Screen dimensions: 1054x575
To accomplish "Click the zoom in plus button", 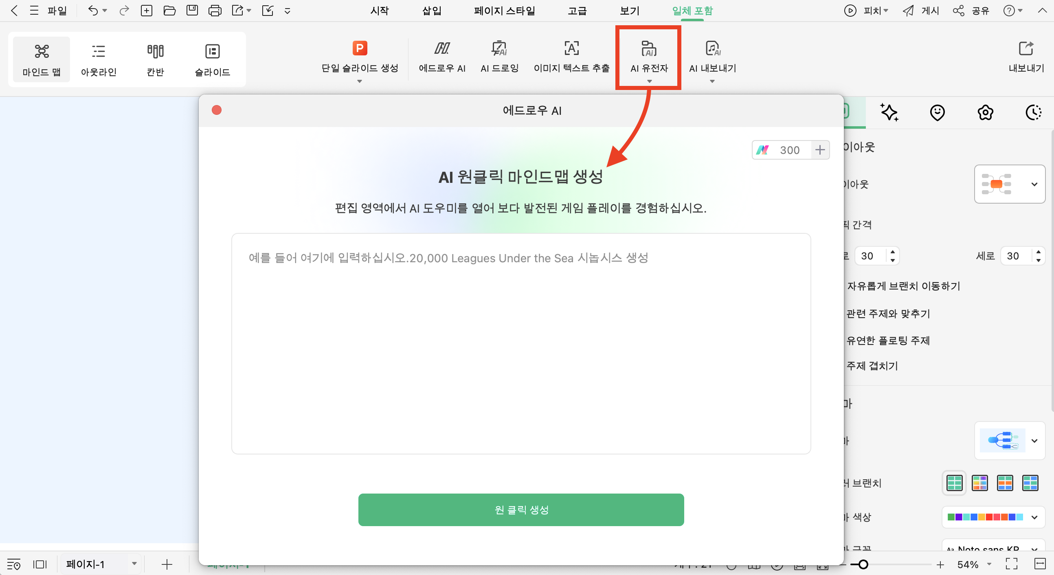I will coord(940,564).
